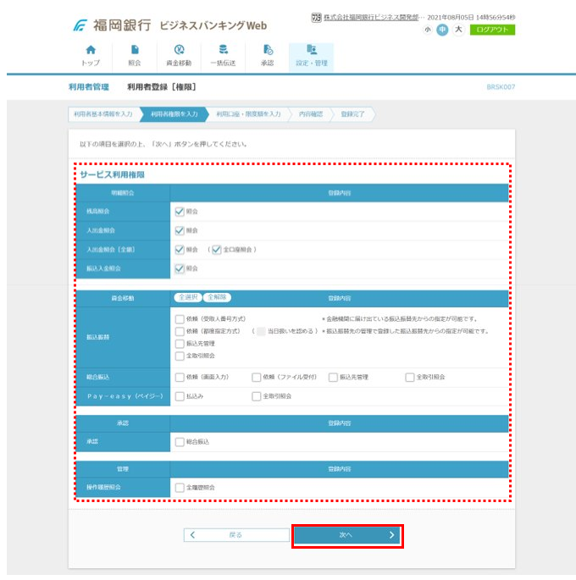The image size is (576, 580).
Task: Set font size to 小 (small)
Action: 428,30
